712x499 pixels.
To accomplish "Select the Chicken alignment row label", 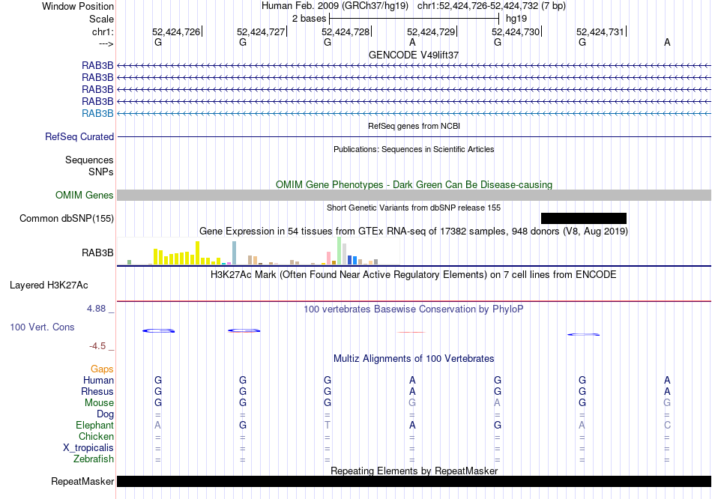I will (x=96, y=436).
